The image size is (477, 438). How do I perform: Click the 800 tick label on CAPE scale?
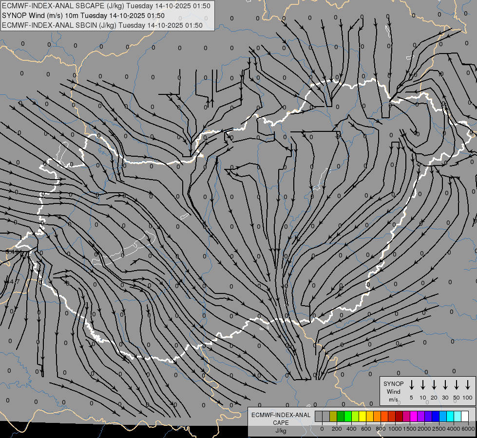click(x=381, y=429)
